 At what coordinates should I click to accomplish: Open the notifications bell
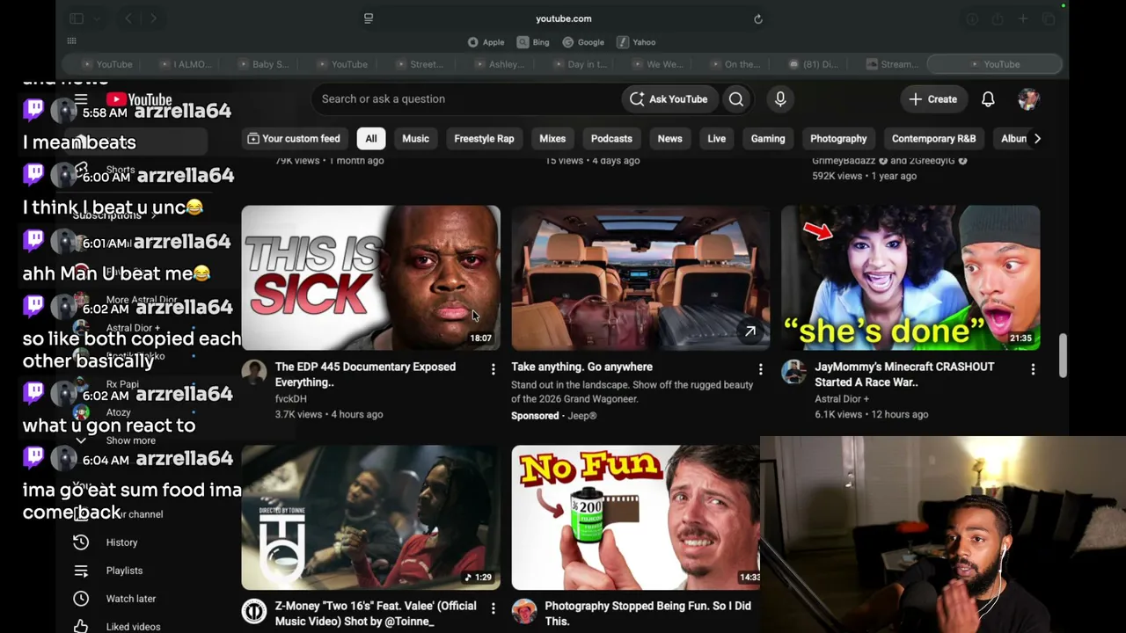(x=988, y=99)
